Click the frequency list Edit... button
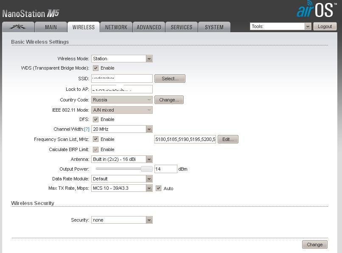The width and height of the screenshot is (342, 253). (228, 139)
